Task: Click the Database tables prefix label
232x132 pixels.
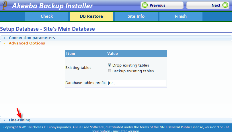Action: coord(85,83)
